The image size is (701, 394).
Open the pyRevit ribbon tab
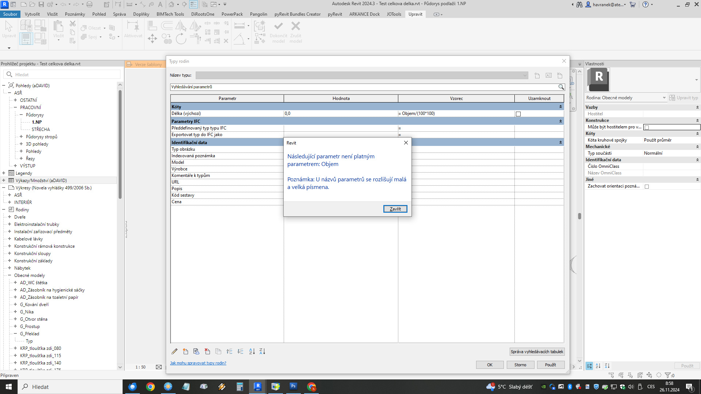(x=334, y=14)
